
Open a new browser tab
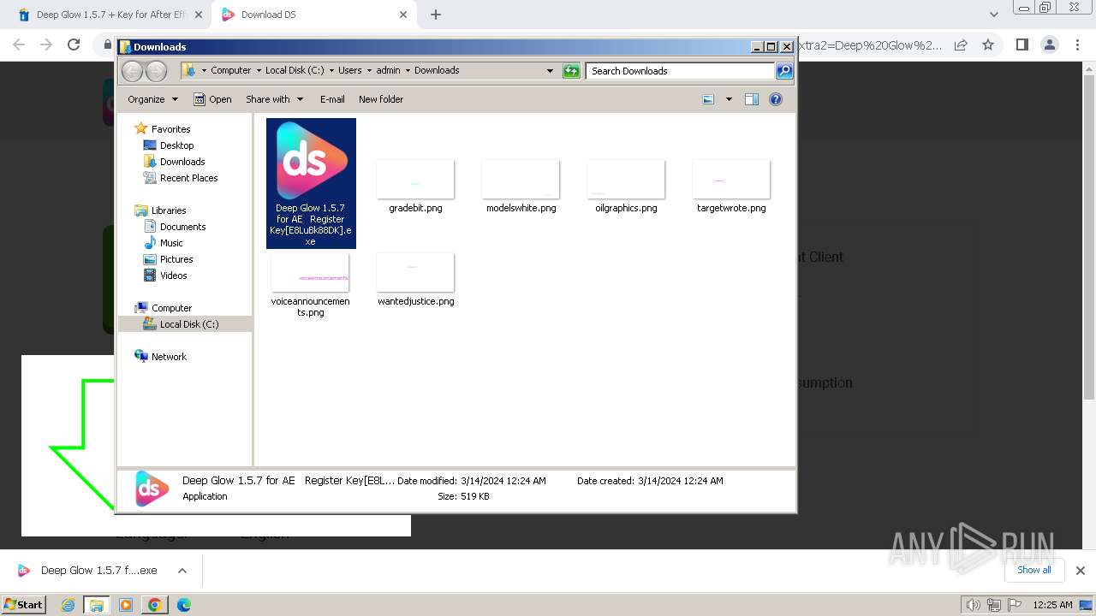436,15
